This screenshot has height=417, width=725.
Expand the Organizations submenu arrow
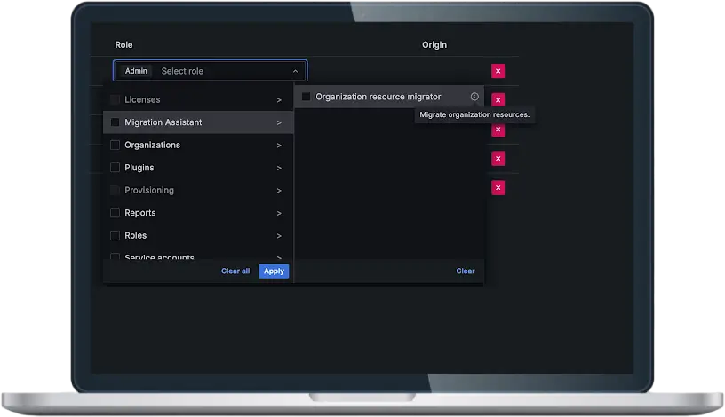click(279, 145)
